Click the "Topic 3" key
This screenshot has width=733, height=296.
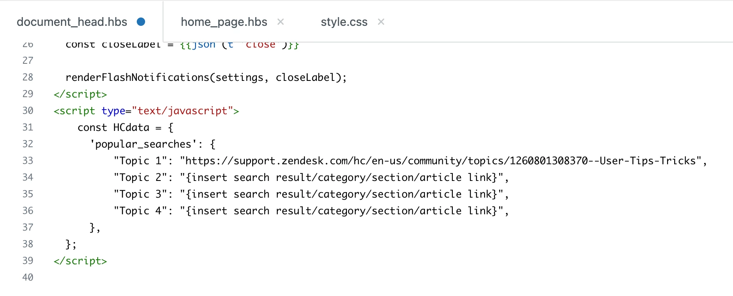point(141,194)
